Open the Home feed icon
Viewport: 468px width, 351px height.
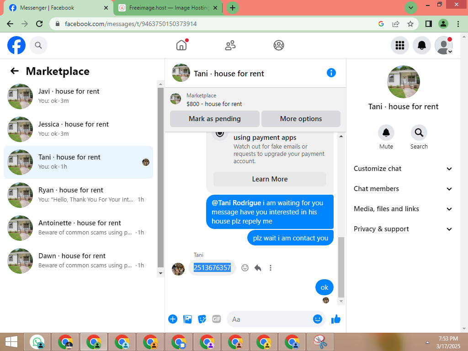point(181,45)
